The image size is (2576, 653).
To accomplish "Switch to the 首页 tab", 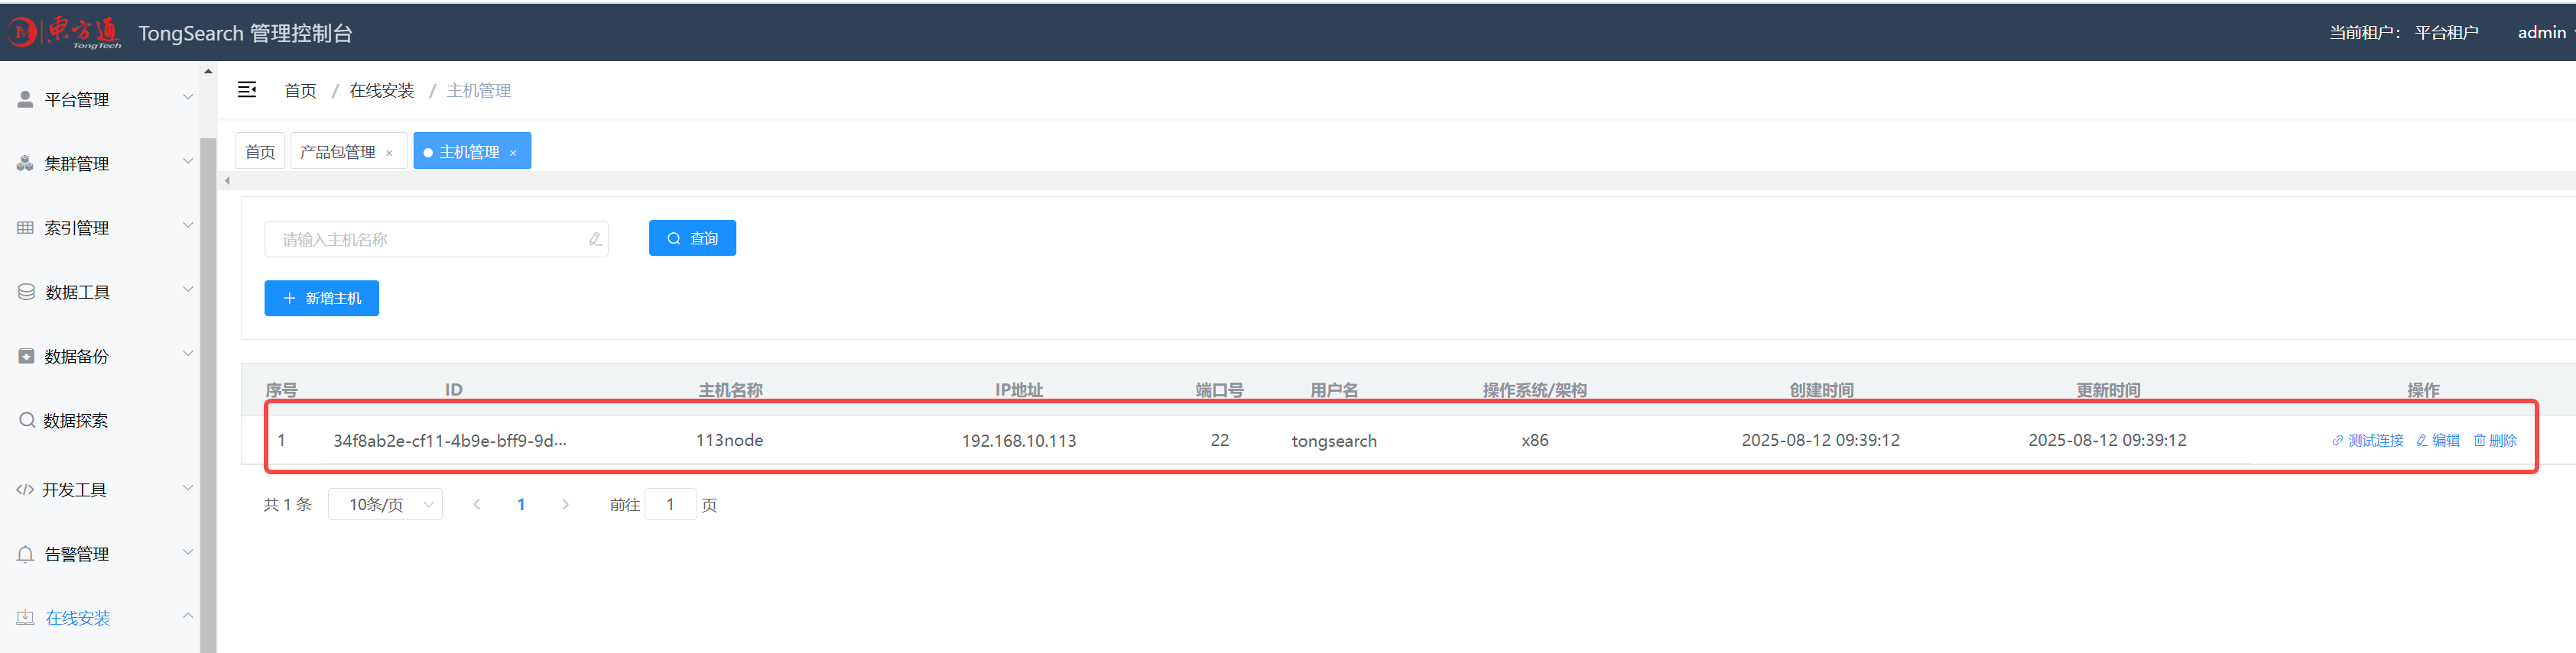I will [x=260, y=150].
